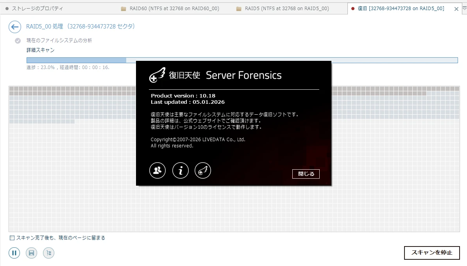Save scan state with the floppy icon

[31, 253]
